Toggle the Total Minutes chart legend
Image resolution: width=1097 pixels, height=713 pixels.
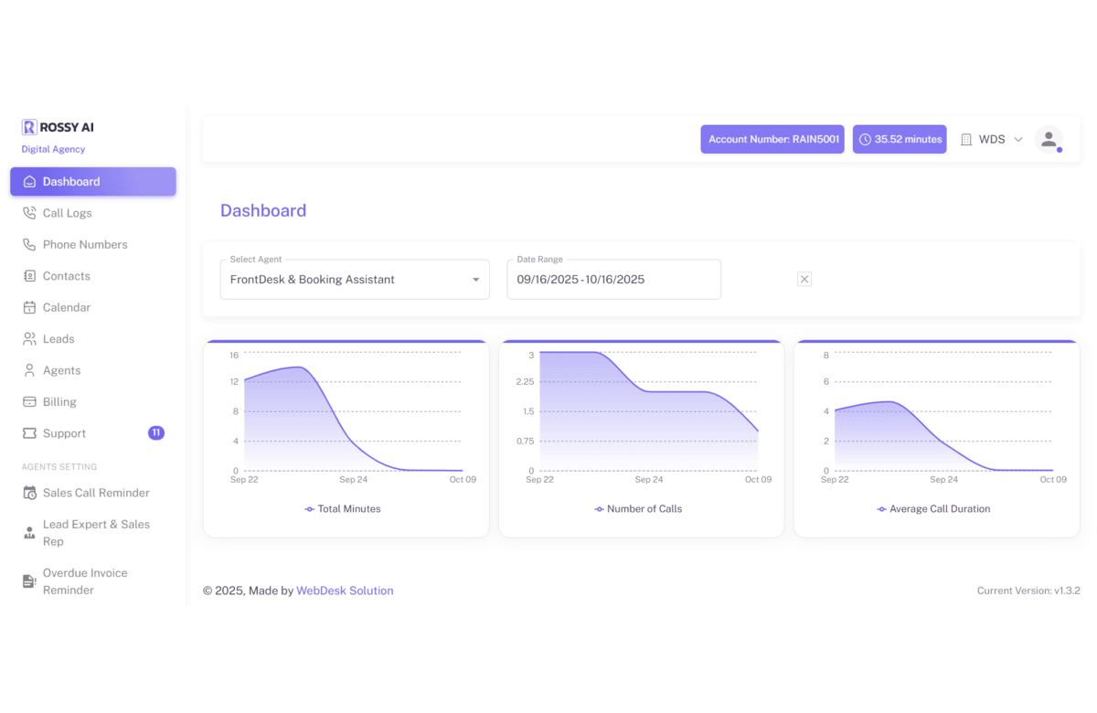tap(342, 509)
